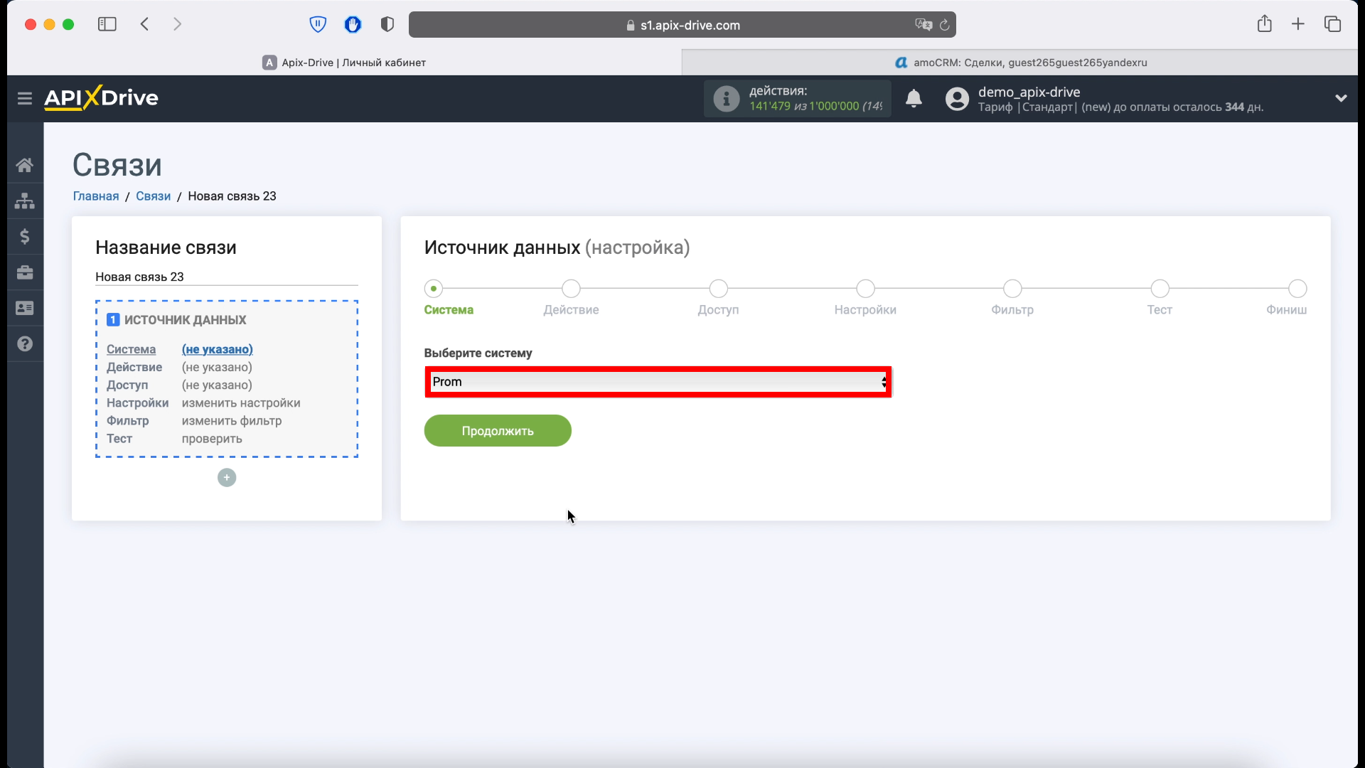
Task: Click the Bitwarden shield extension icon
Action: pos(318,25)
